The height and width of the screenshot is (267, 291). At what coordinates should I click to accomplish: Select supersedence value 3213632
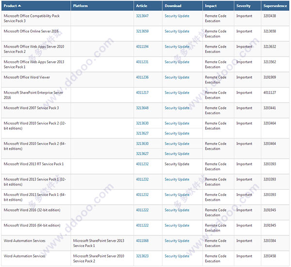click(x=270, y=47)
